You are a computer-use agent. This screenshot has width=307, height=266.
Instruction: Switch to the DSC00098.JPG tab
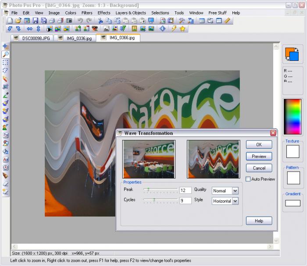pyautogui.click(x=32, y=38)
